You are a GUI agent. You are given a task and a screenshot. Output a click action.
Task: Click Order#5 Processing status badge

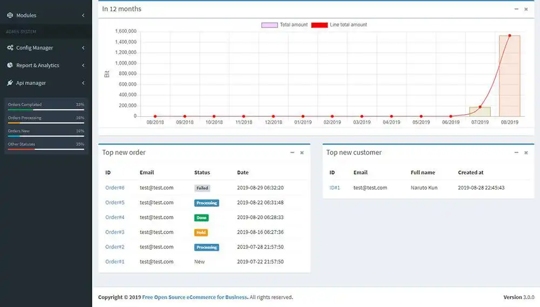pos(207,203)
